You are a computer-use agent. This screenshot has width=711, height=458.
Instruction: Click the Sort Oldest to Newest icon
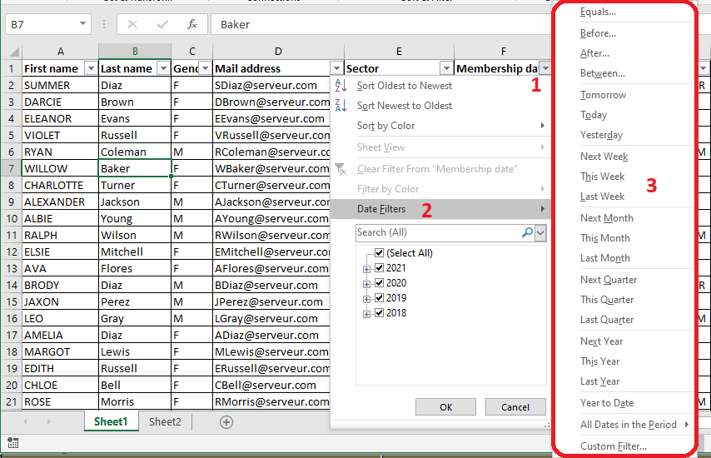pyautogui.click(x=341, y=86)
